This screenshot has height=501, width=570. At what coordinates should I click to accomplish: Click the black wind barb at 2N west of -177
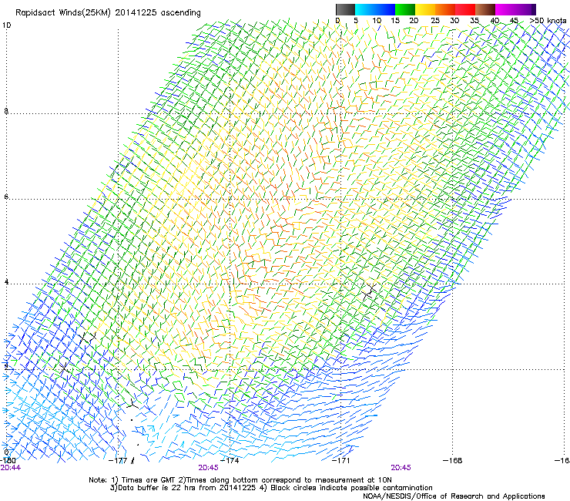(x=65, y=368)
